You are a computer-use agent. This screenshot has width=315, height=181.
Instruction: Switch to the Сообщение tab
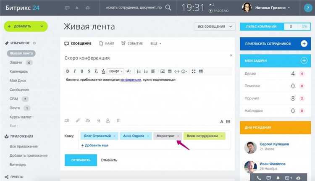pos(78,43)
